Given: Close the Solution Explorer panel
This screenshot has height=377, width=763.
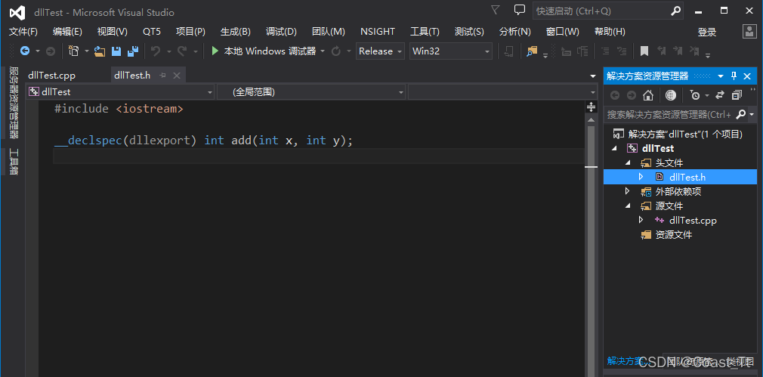Looking at the screenshot, I should click(749, 76).
